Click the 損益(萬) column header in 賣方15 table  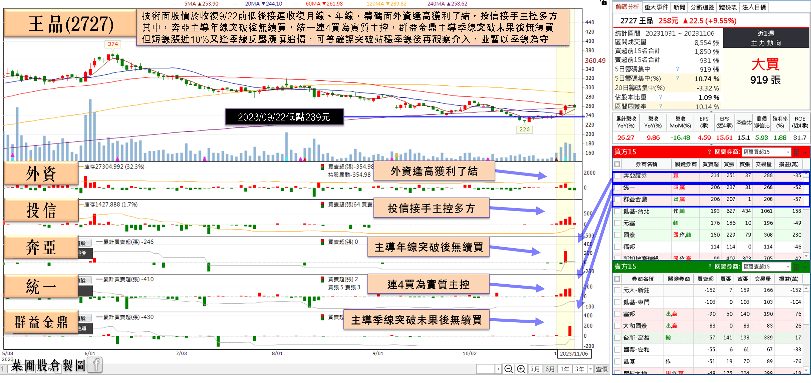pos(789,279)
